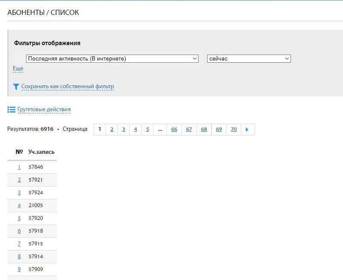
Task: Click the 'Фильтры отображения' heading
Action: [x=47, y=43]
